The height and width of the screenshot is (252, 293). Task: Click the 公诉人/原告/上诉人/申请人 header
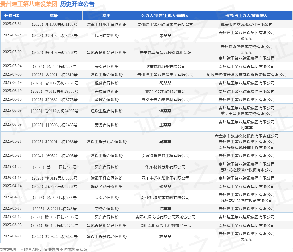(x=165, y=15)
